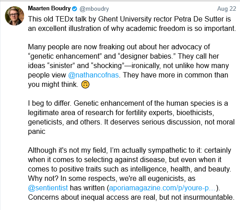Screen dimensions: 240x210
Task: Open the tweet via the Aug 22 timestamp
Action: pos(227,9)
